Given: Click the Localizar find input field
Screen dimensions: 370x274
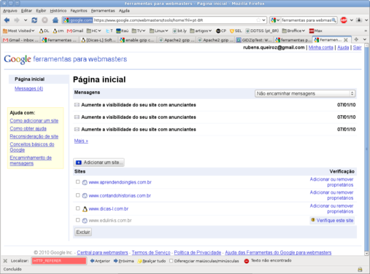Looking at the screenshot, I should pos(59,261).
